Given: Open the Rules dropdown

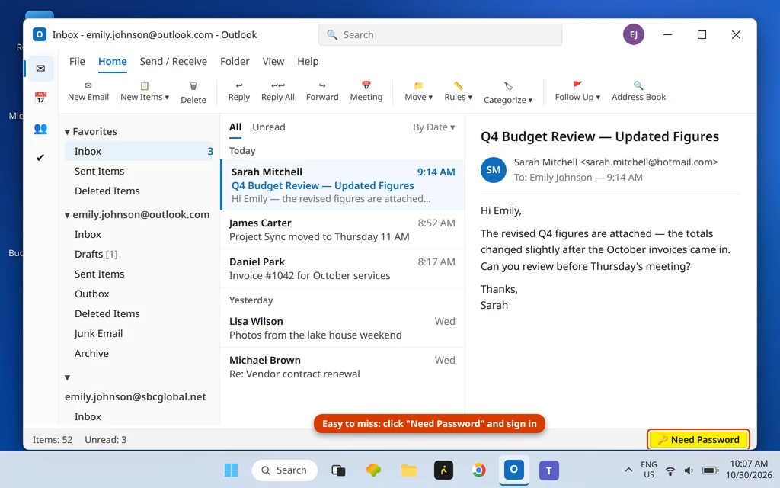Looking at the screenshot, I should tap(458, 91).
